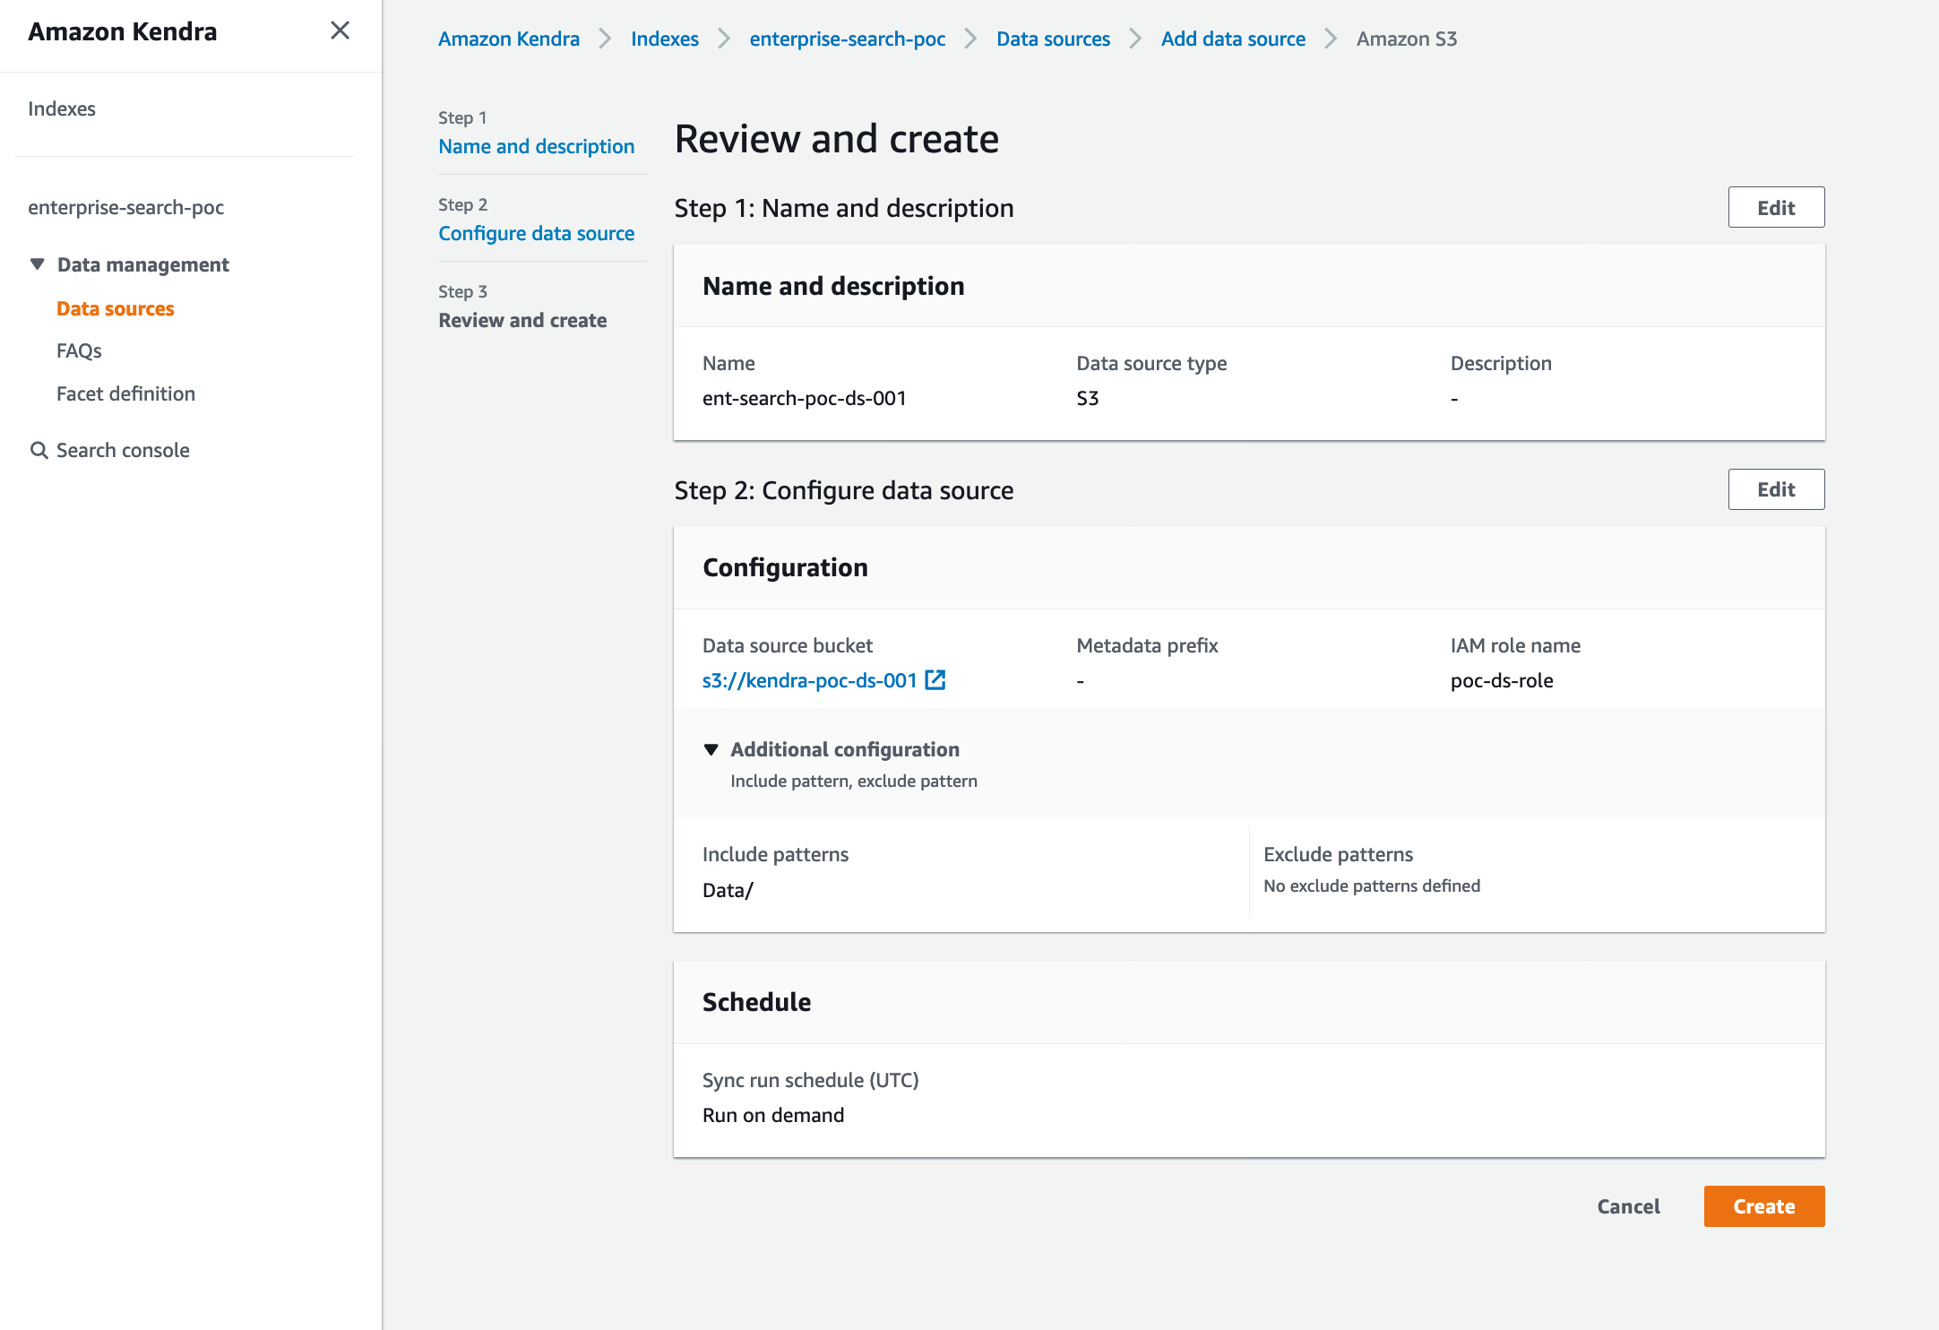The width and height of the screenshot is (1939, 1330).
Task: Click the Amazon S3 breadcrumb text
Action: 1407,39
